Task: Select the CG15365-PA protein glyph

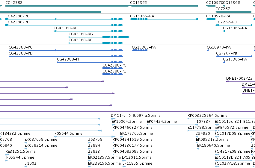Action: click(140, 50)
